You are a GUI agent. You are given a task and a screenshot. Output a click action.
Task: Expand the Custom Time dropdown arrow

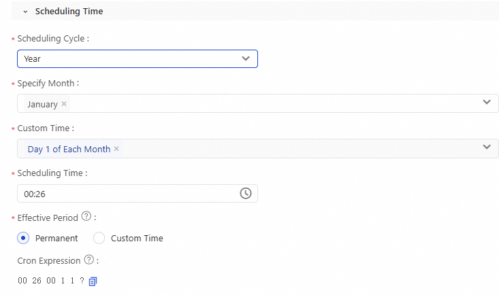pos(487,147)
